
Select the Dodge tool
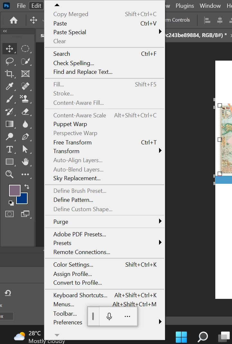[x=9, y=137]
